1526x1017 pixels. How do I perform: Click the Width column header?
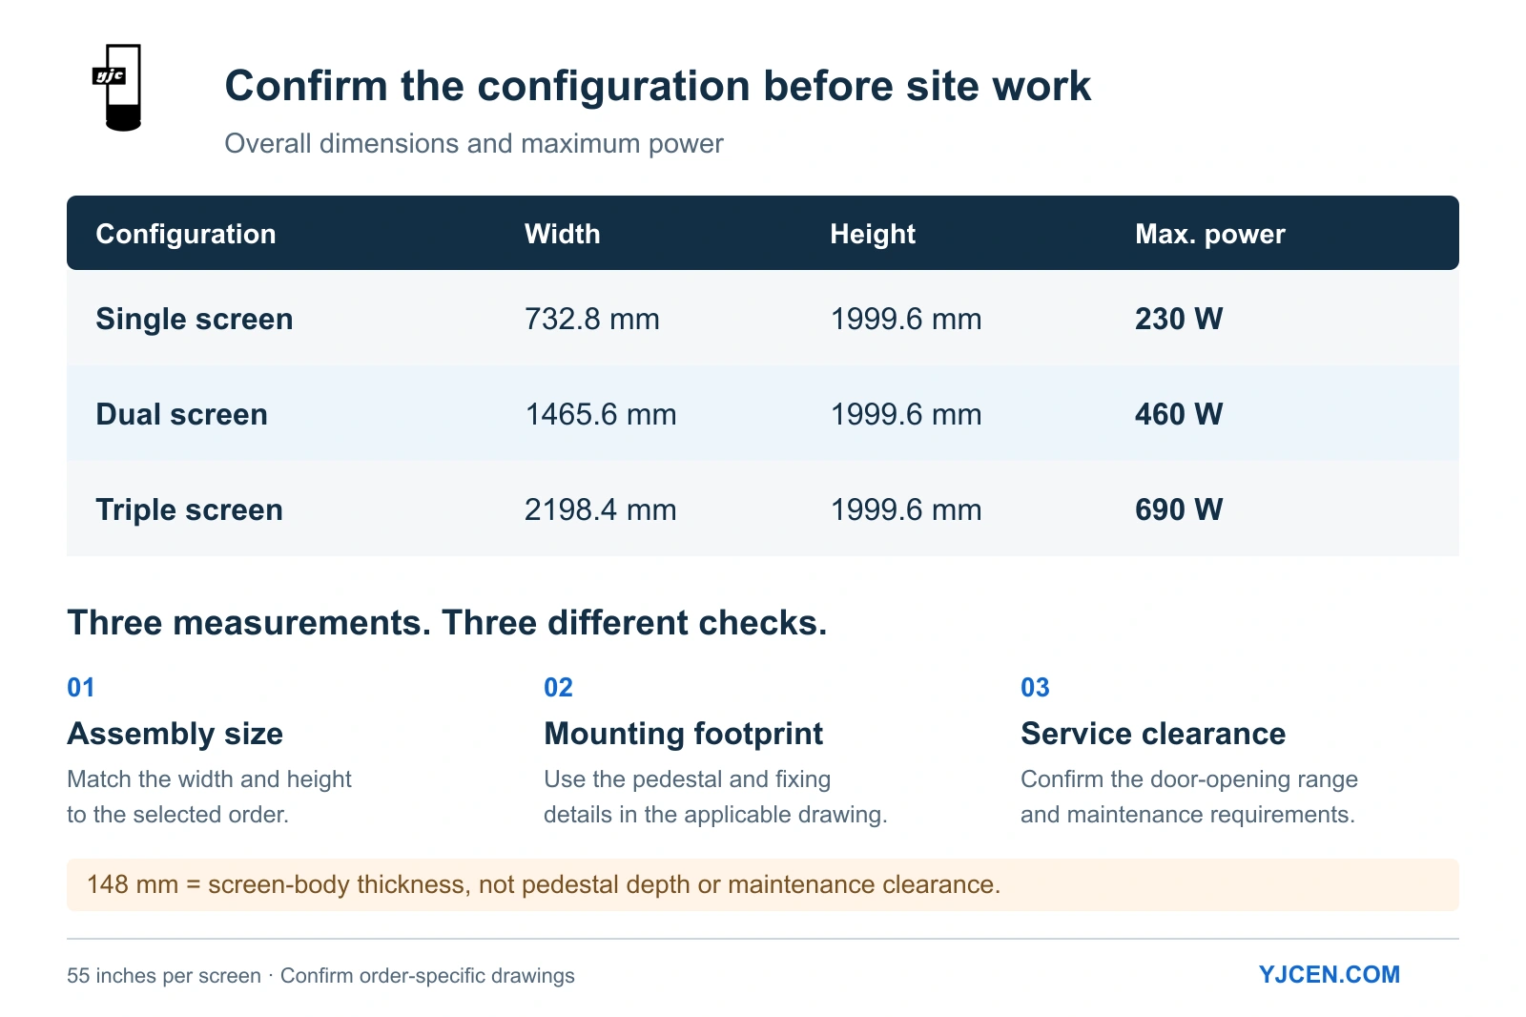(563, 234)
